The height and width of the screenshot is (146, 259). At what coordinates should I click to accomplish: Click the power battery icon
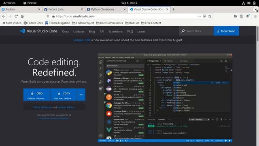pos(254,3)
